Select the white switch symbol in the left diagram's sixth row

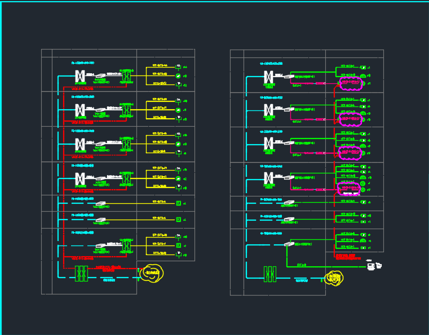(x=101, y=220)
